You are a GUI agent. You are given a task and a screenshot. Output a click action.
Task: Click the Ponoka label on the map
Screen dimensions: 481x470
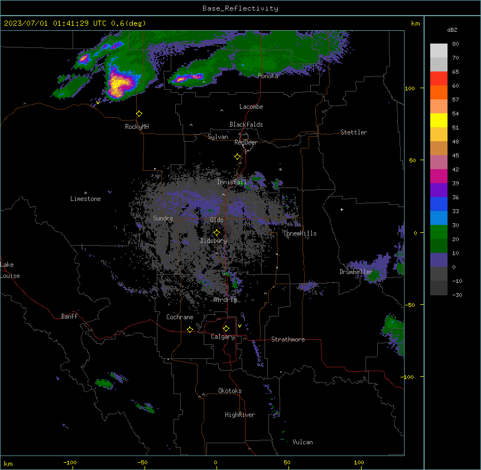268,76
